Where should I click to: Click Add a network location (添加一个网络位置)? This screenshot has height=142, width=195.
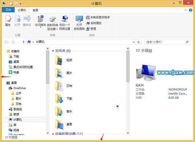tap(65, 23)
